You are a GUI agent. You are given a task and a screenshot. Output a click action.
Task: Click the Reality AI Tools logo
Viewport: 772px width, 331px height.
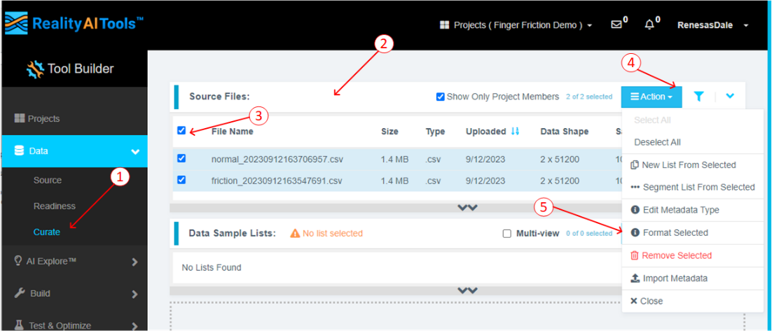point(74,24)
